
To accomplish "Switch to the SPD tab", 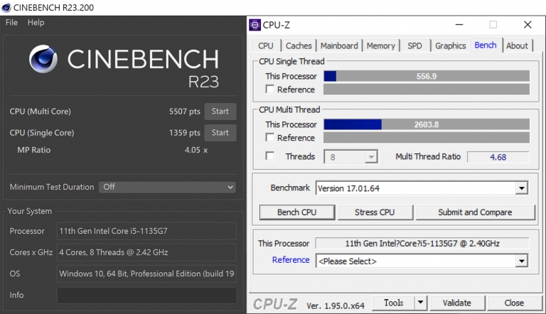I will pos(414,46).
